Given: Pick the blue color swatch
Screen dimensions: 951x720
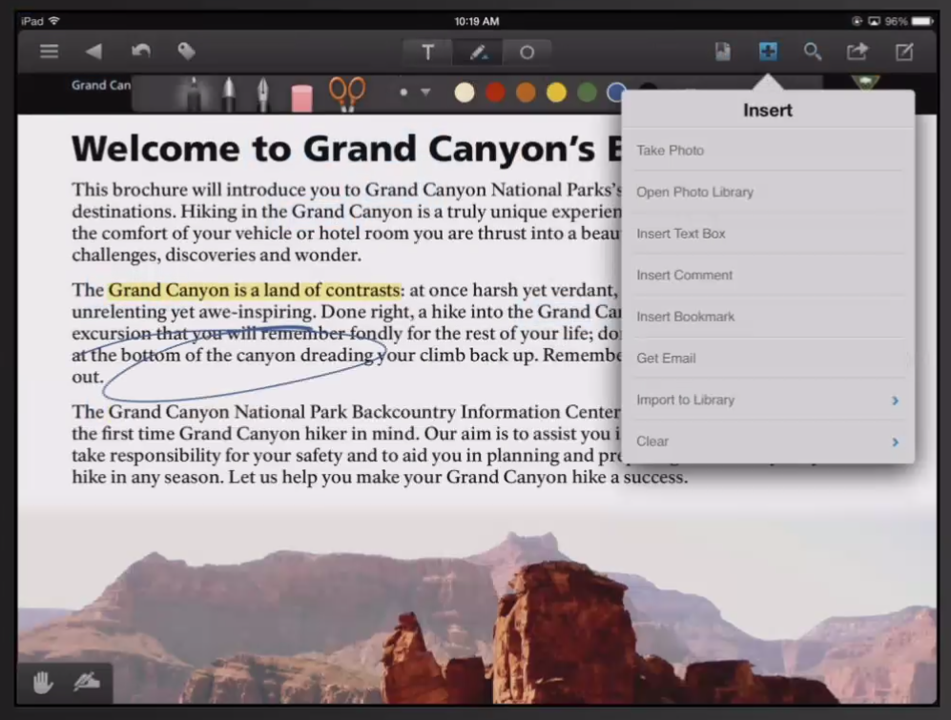Looking at the screenshot, I should click(x=614, y=93).
